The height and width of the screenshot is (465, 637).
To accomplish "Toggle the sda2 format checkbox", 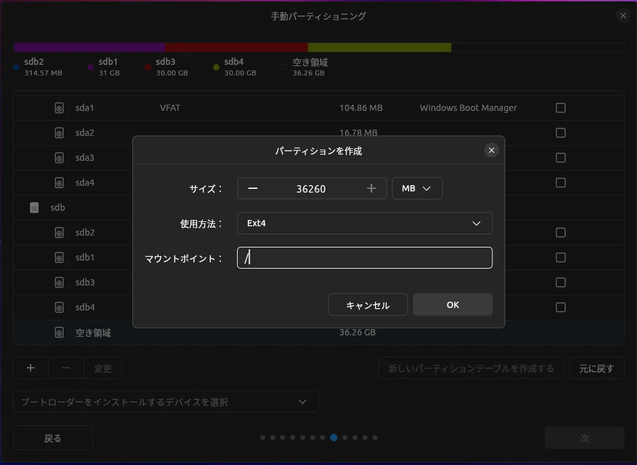I will click(x=561, y=133).
